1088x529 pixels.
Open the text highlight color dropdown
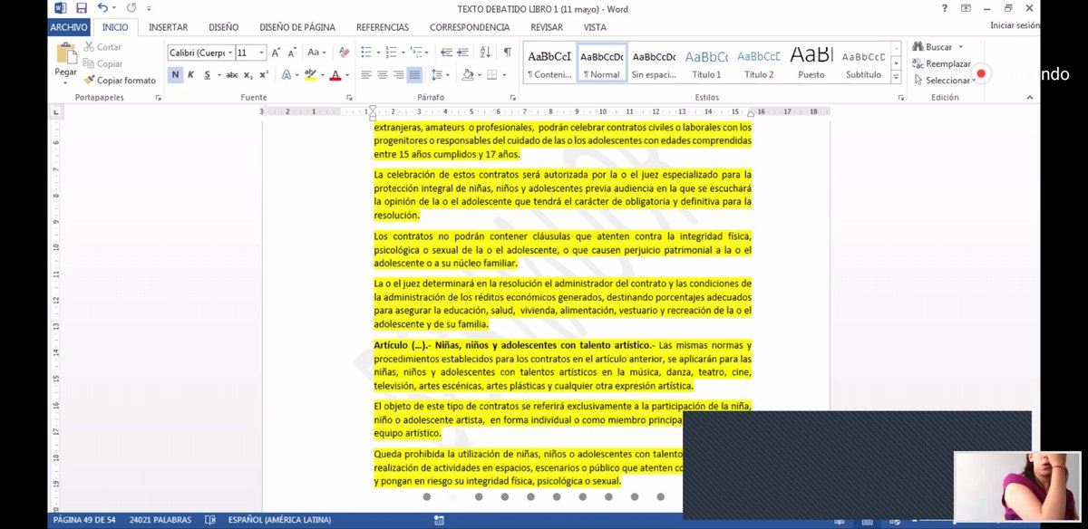pos(323,74)
